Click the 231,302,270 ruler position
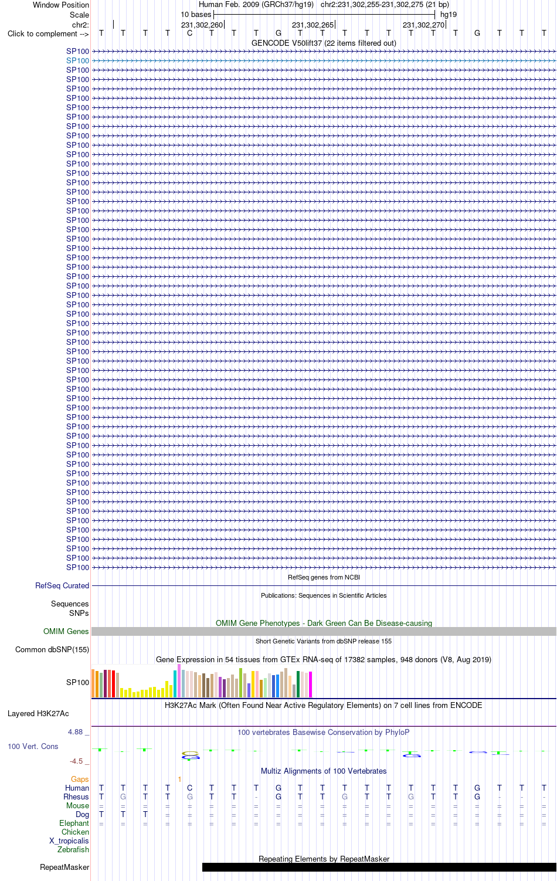Screen dimensions: 557x881 click(423, 25)
